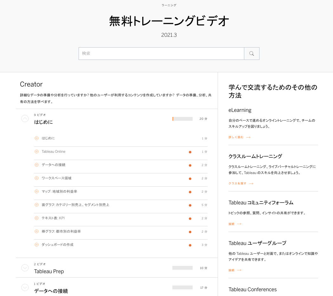
Task: Click Tableau Conferences heading
Action: [253, 289]
